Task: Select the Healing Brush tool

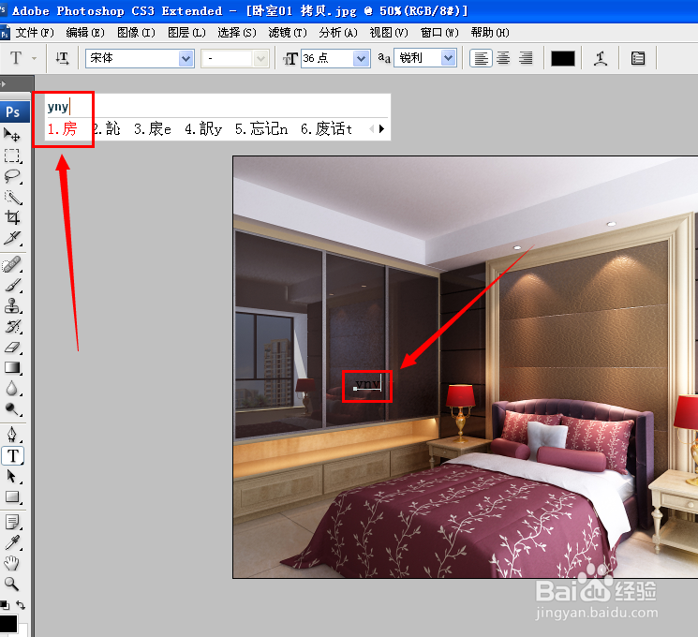Action: click(x=12, y=264)
